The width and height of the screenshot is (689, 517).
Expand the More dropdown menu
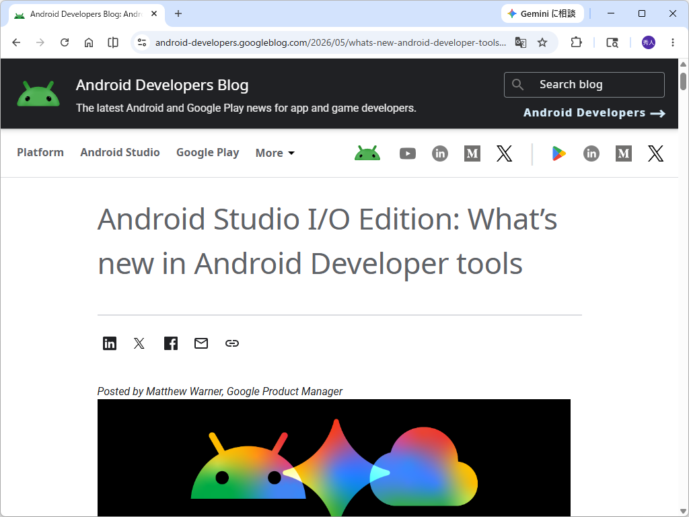pos(275,153)
